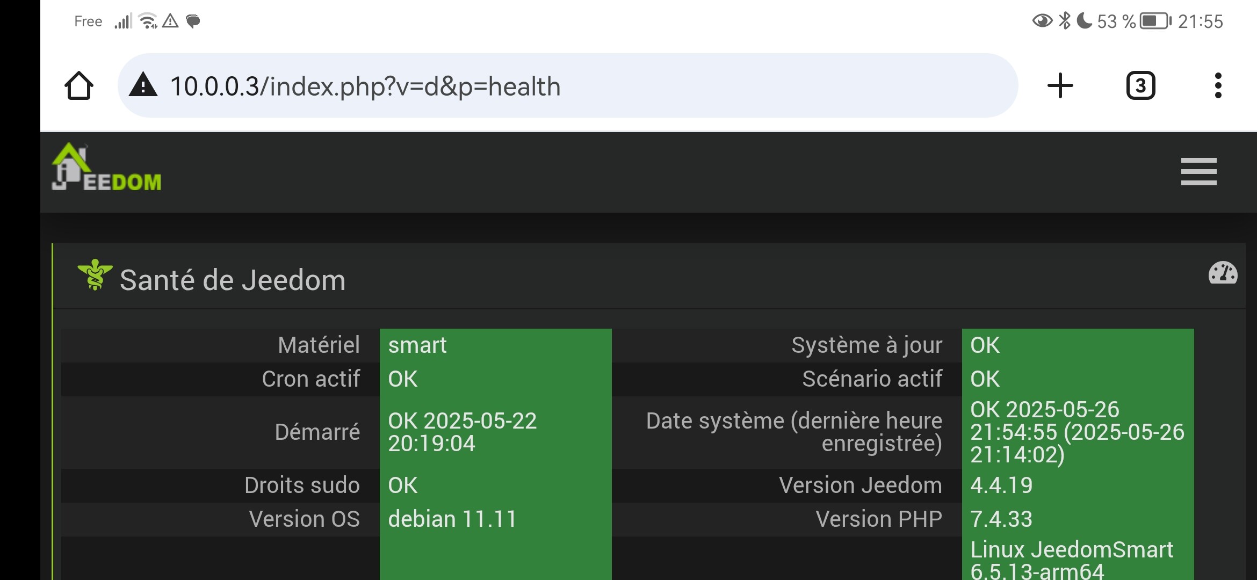
Task: Open the browser three-dot menu
Action: (1218, 86)
